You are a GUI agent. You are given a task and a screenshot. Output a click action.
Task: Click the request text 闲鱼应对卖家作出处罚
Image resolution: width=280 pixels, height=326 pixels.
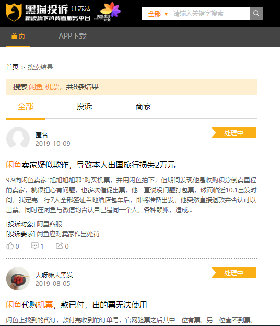point(68,234)
